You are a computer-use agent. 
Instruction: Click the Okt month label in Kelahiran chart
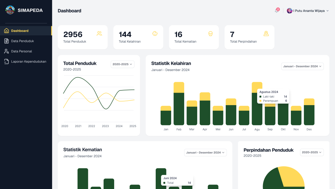point(283,129)
